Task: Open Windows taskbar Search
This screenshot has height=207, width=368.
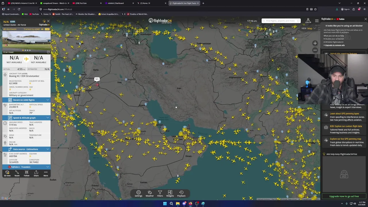Action: (171, 204)
